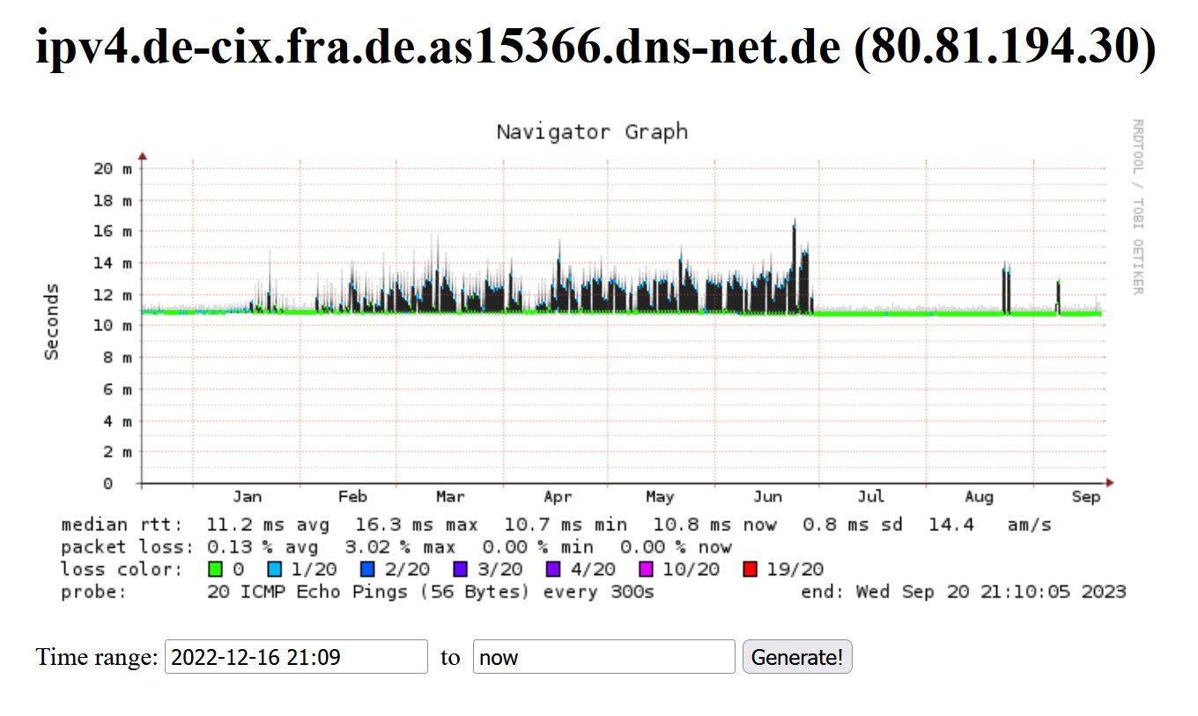This screenshot has height=716, width=1198.
Task: Click the purple 4/20 loss color swatch
Action: tap(553, 569)
